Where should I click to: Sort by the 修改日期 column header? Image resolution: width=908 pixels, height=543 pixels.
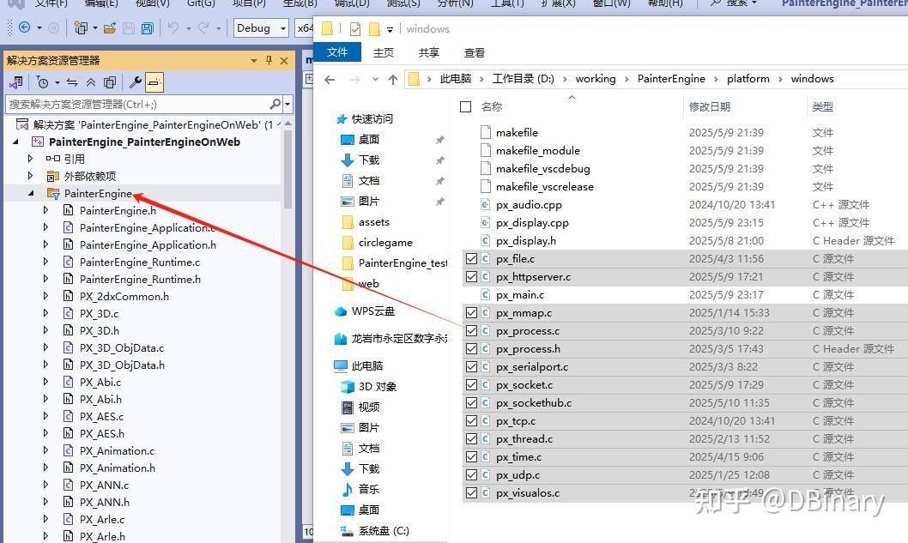pyautogui.click(x=710, y=106)
